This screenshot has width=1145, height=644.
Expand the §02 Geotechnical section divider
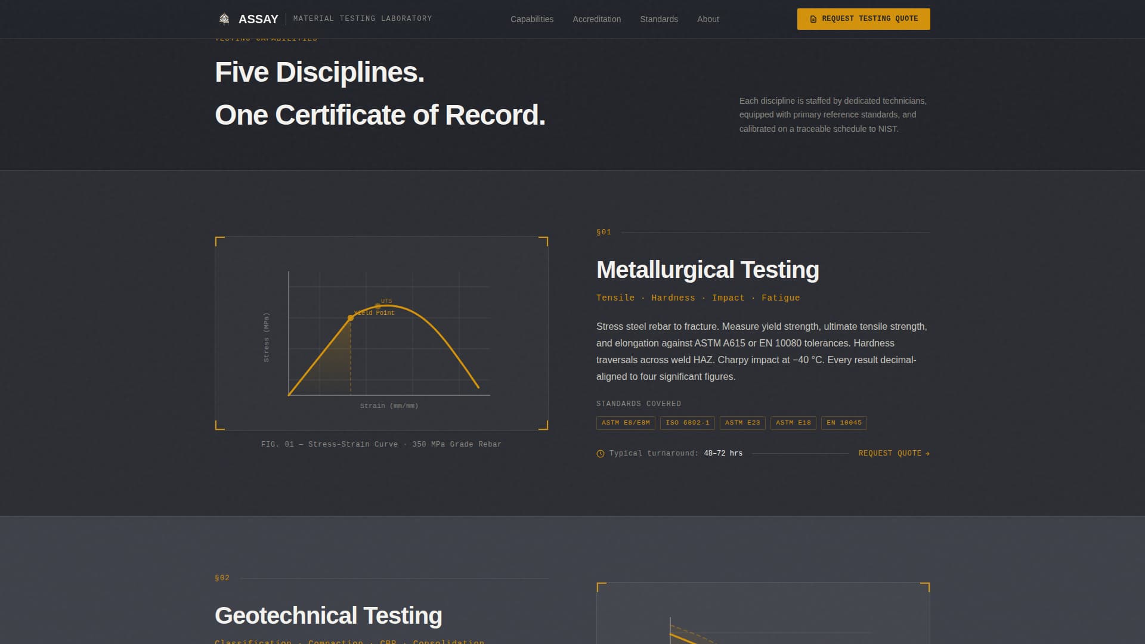(221, 577)
